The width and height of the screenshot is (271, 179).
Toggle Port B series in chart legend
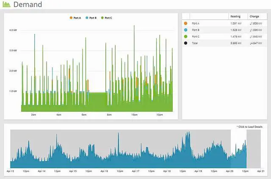tap(91, 18)
